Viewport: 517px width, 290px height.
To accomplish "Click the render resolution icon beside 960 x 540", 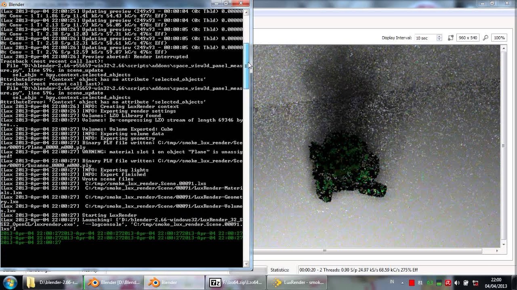I will tap(451, 37).
